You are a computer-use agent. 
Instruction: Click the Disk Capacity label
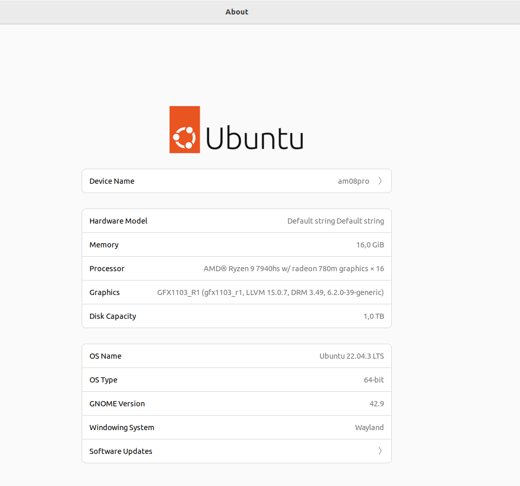click(x=113, y=316)
